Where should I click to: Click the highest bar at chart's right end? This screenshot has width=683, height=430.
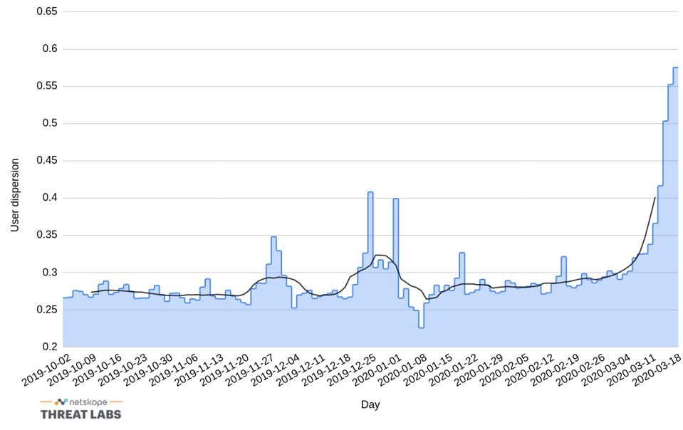click(x=675, y=68)
